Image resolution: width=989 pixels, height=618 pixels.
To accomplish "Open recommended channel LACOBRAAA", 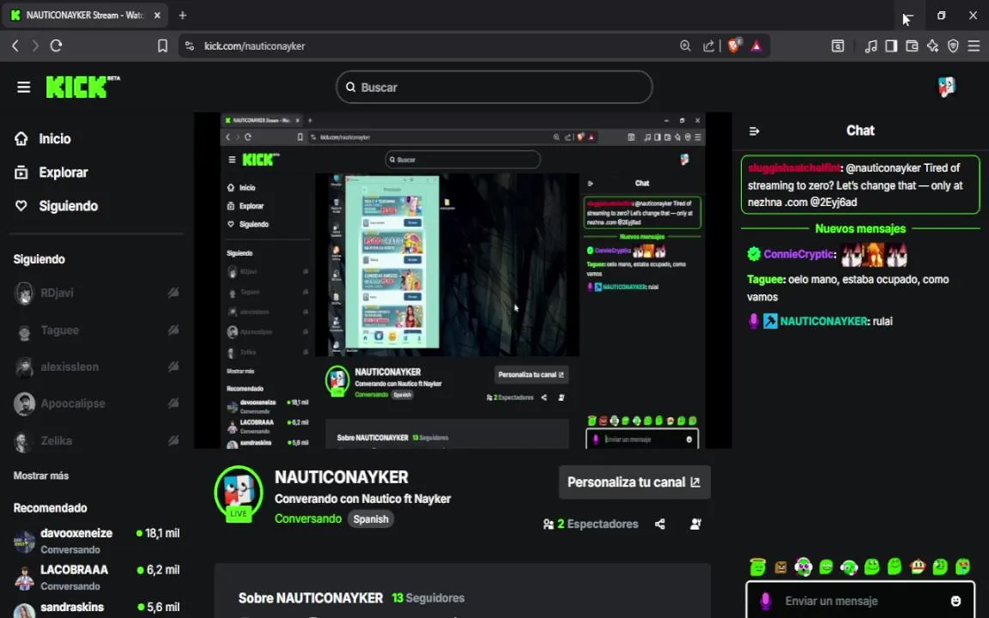I will coord(96,577).
